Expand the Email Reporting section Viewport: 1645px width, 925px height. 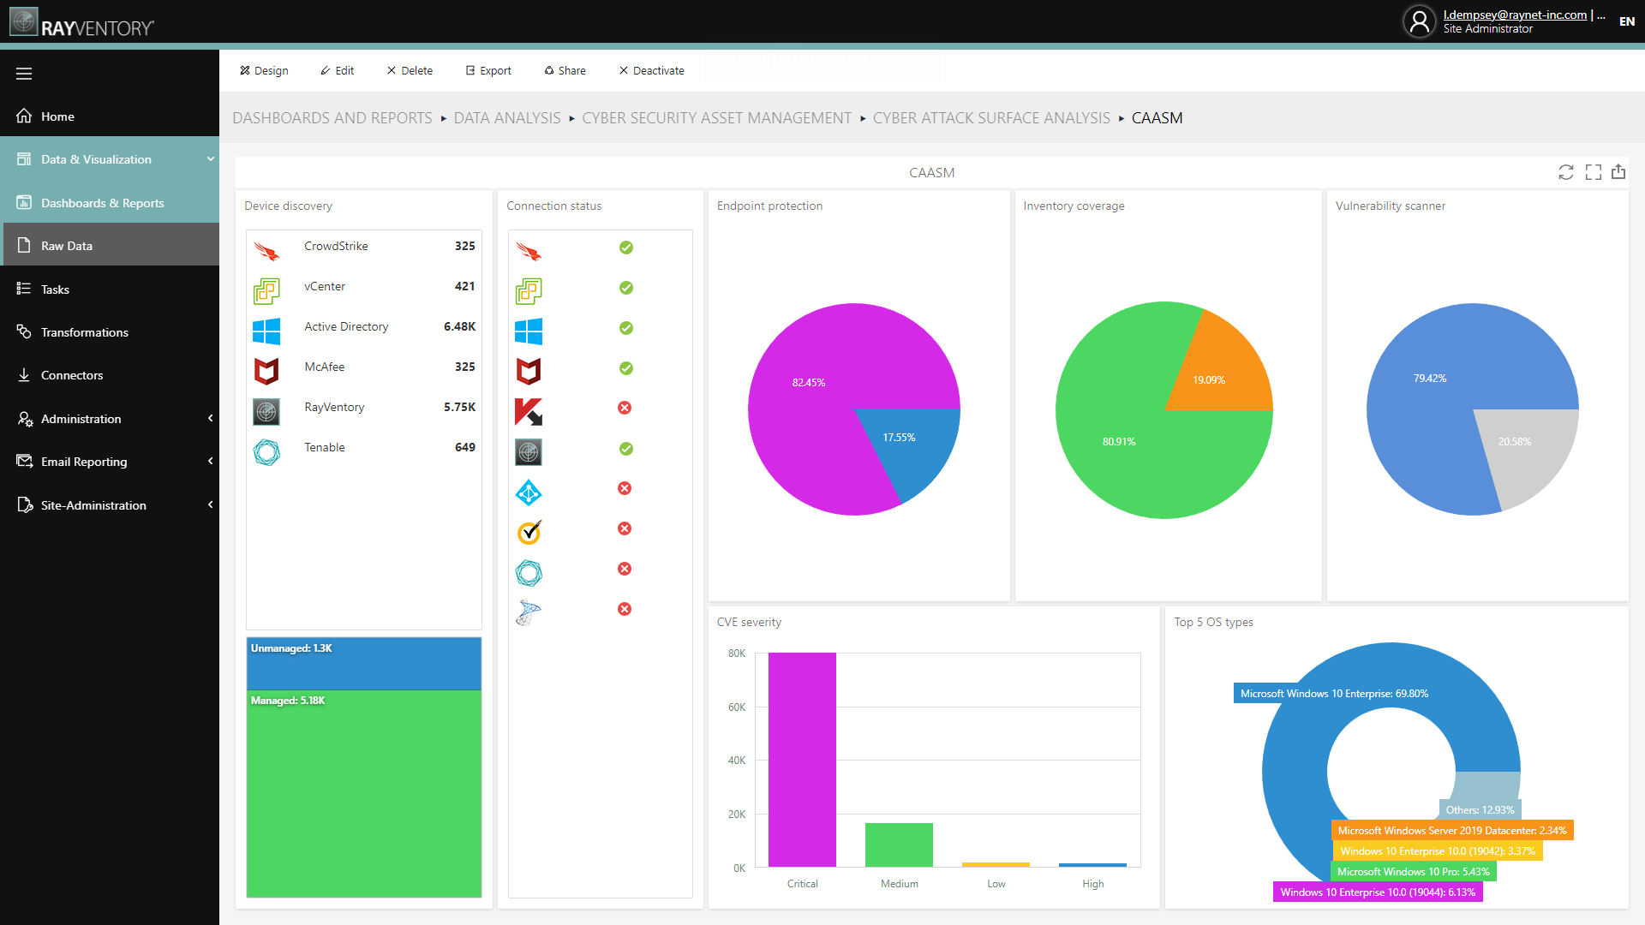[x=210, y=462]
